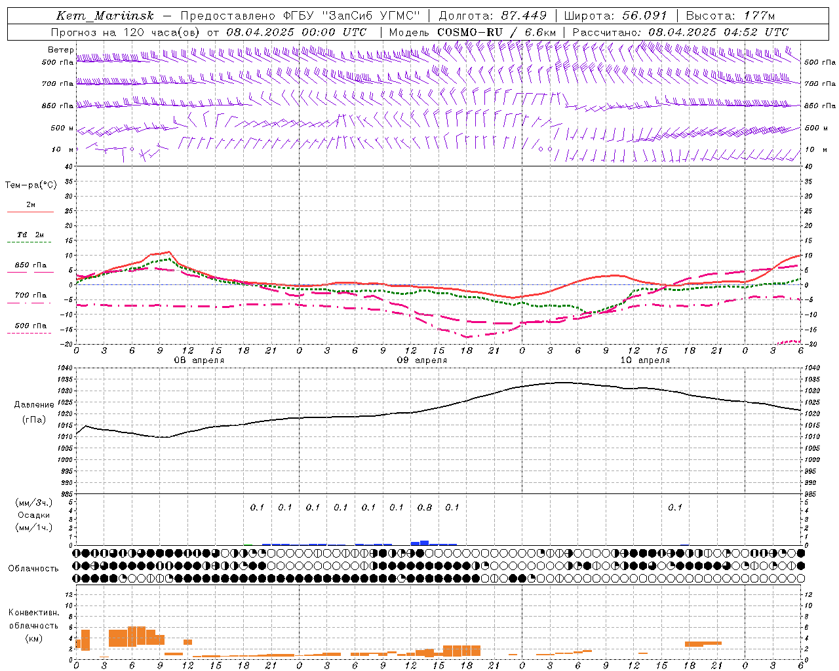Select the 'Td 2м' dew point legend entry

point(31,235)
